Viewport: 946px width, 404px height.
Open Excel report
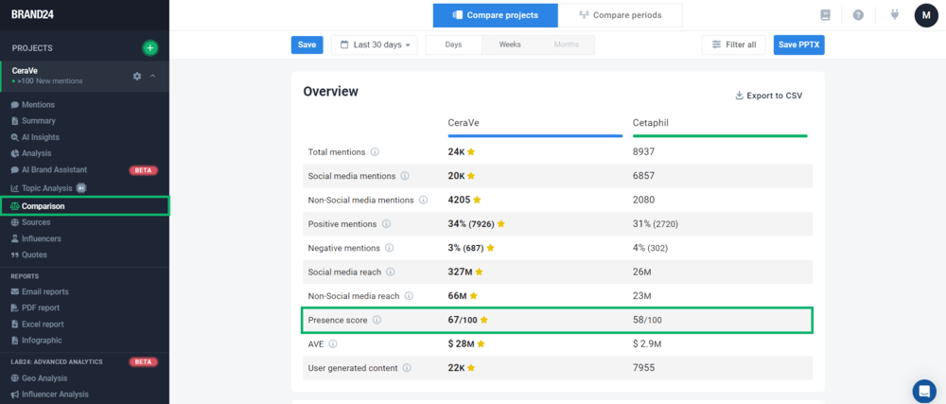pos(43,324)
